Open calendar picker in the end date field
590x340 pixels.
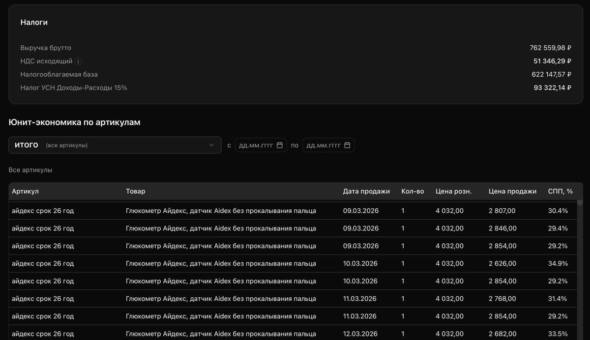click(x=347, y=145)
